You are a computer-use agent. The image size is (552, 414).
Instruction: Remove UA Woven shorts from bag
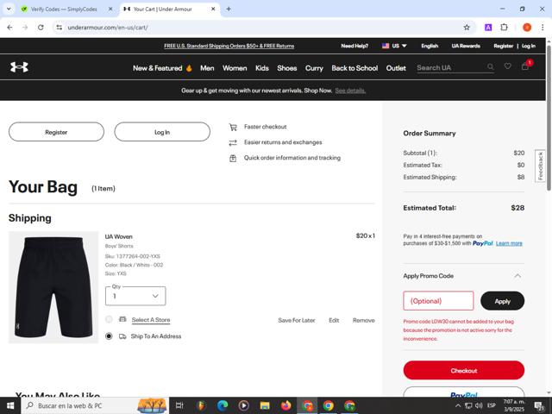(x=364, y=320)
